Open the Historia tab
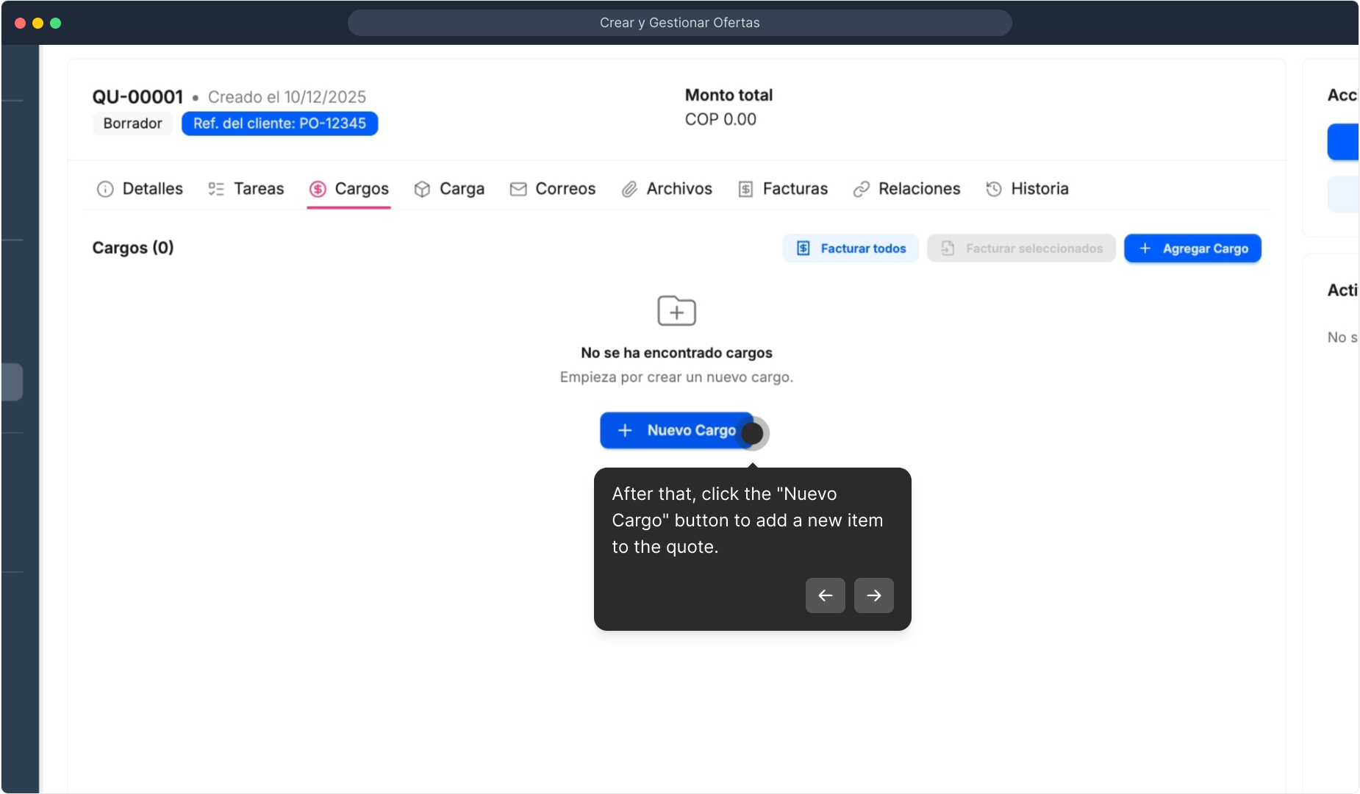This screenshot has height=794, width=1360. (1039, 189)
